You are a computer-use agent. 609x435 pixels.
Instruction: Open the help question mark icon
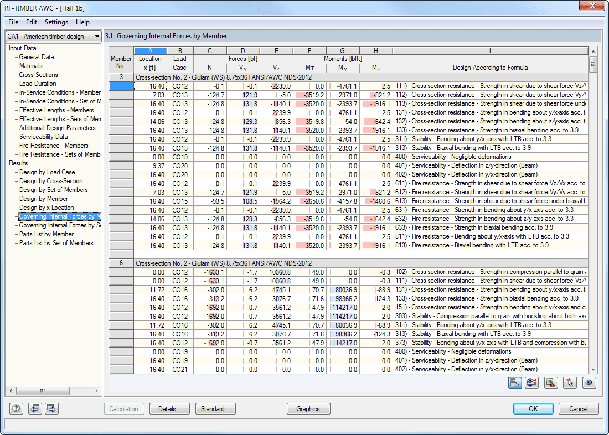16,408
